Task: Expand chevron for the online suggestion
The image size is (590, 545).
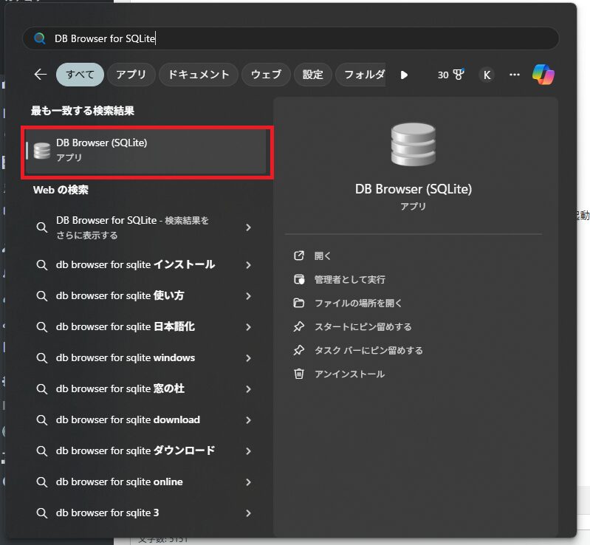Action: 248,482
